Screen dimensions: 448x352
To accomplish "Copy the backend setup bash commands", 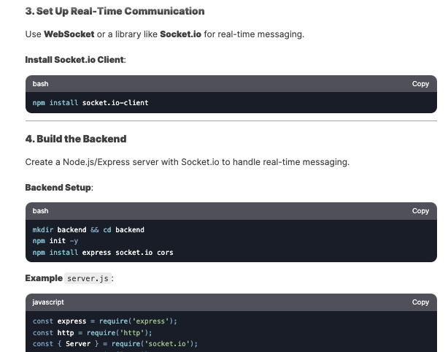I will click(420, 211).
